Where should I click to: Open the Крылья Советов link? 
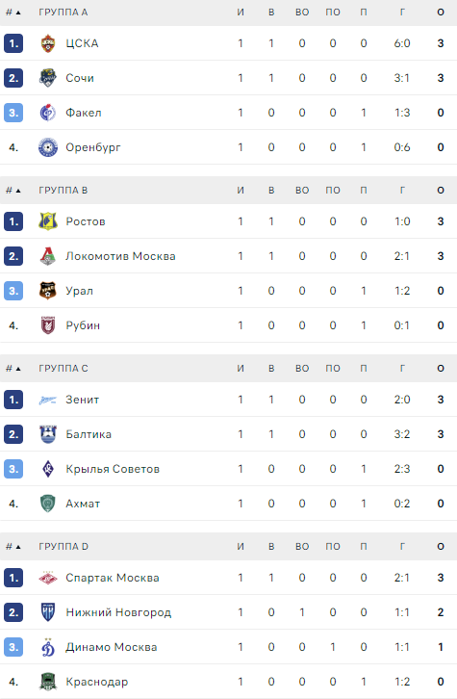tap(113, 469)
